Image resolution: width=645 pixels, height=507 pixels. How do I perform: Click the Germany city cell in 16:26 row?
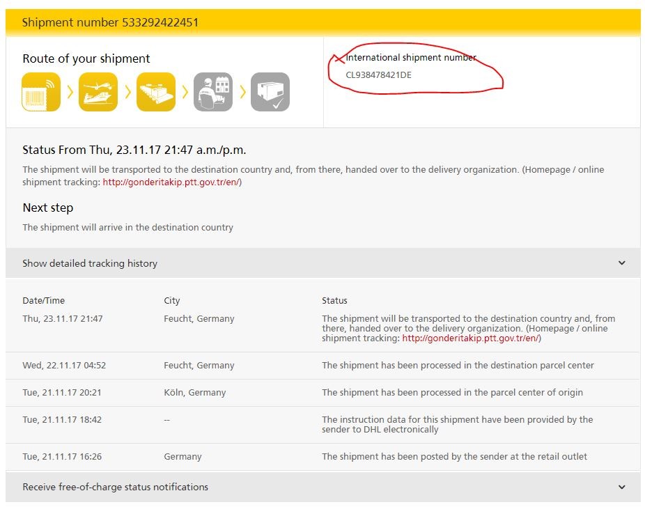(182, 456)
